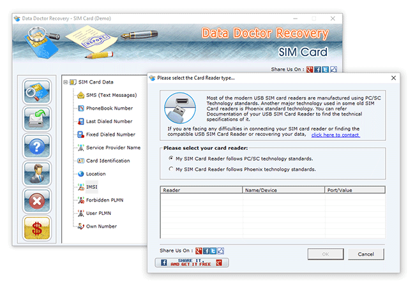
Task: Click the User PLMN tower icon
Action: coord(80,213)
